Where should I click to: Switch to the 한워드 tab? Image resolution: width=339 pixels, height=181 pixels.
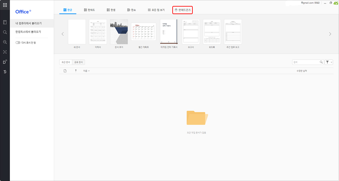[x=89, y=10]
